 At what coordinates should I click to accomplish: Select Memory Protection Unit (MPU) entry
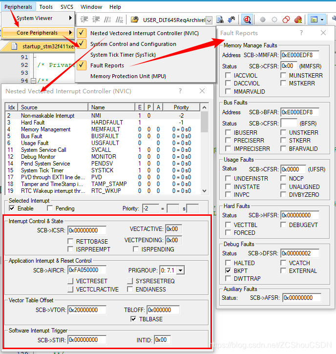click(145, 76)
